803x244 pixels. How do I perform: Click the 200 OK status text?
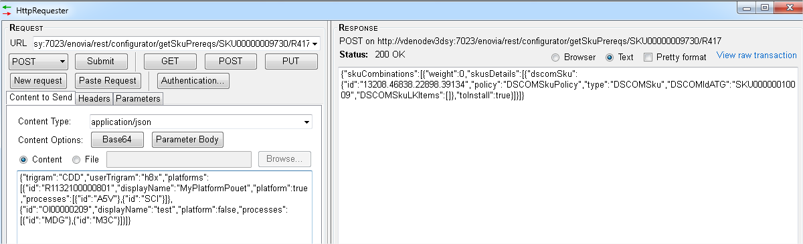(389, 54)
